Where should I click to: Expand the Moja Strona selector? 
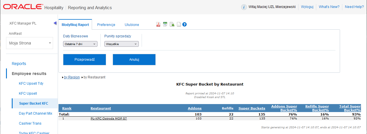pos(29,43)
